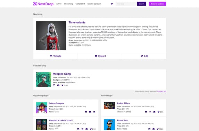The width and height of the screenshot is (199, 131).
Task: Open Time variants Twitter 0.3K link
Action: [x=144, y=56]
